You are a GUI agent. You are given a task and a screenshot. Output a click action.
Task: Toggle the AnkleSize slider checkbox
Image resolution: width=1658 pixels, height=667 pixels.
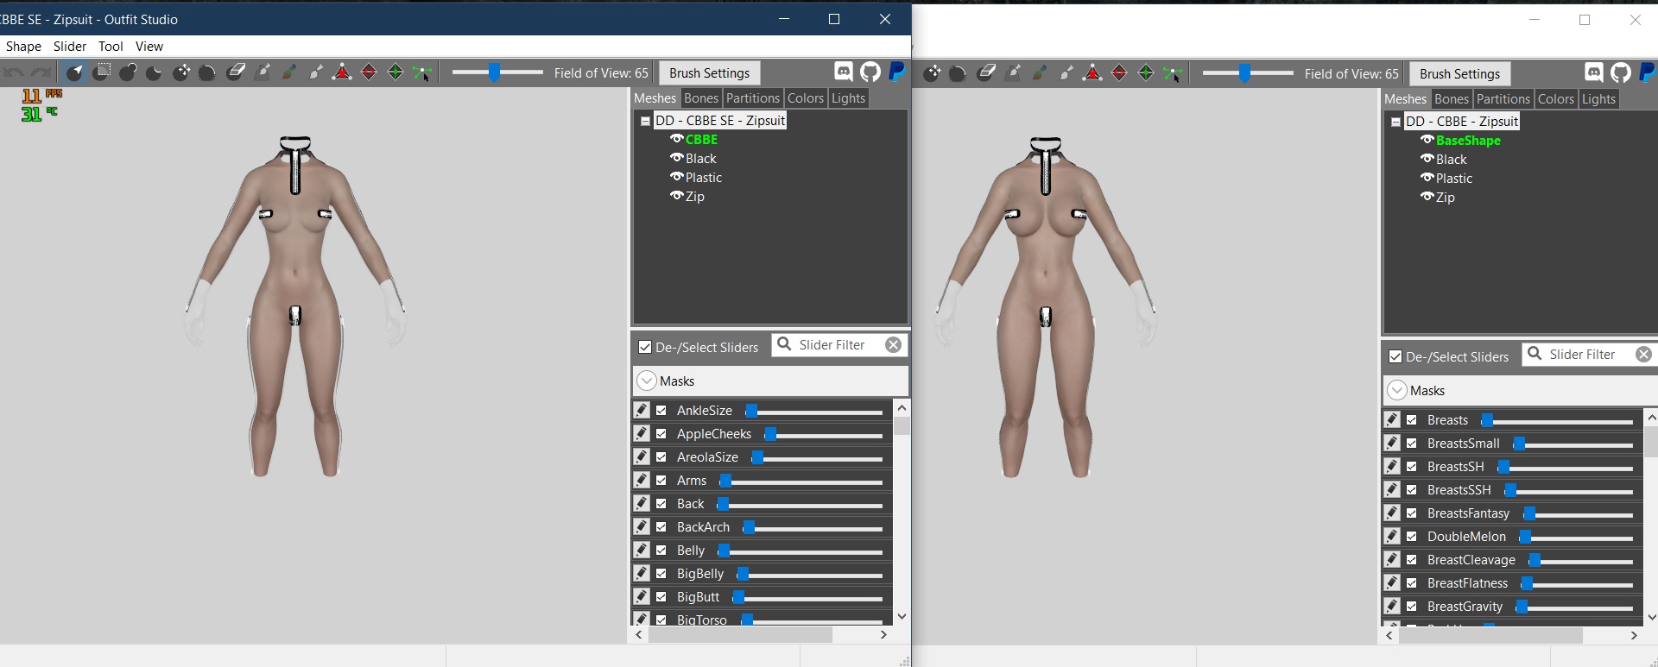pos(661,411)
